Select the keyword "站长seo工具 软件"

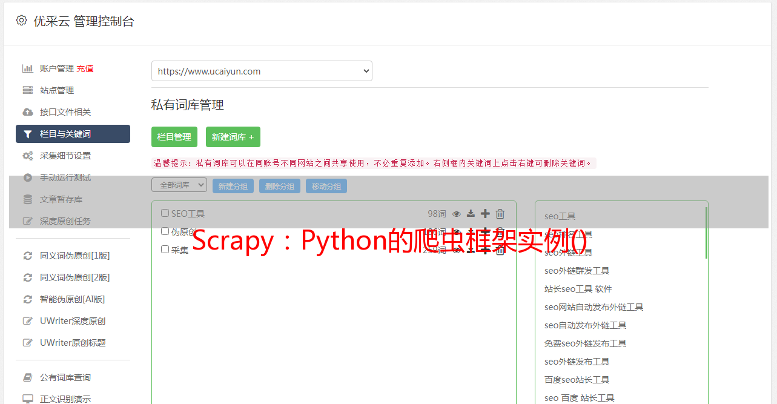[578, 289]
